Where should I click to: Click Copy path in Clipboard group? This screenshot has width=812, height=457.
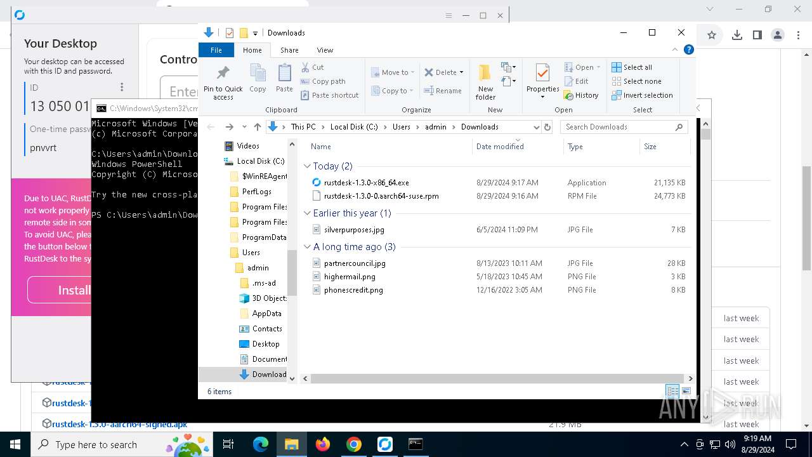point(323,81)
